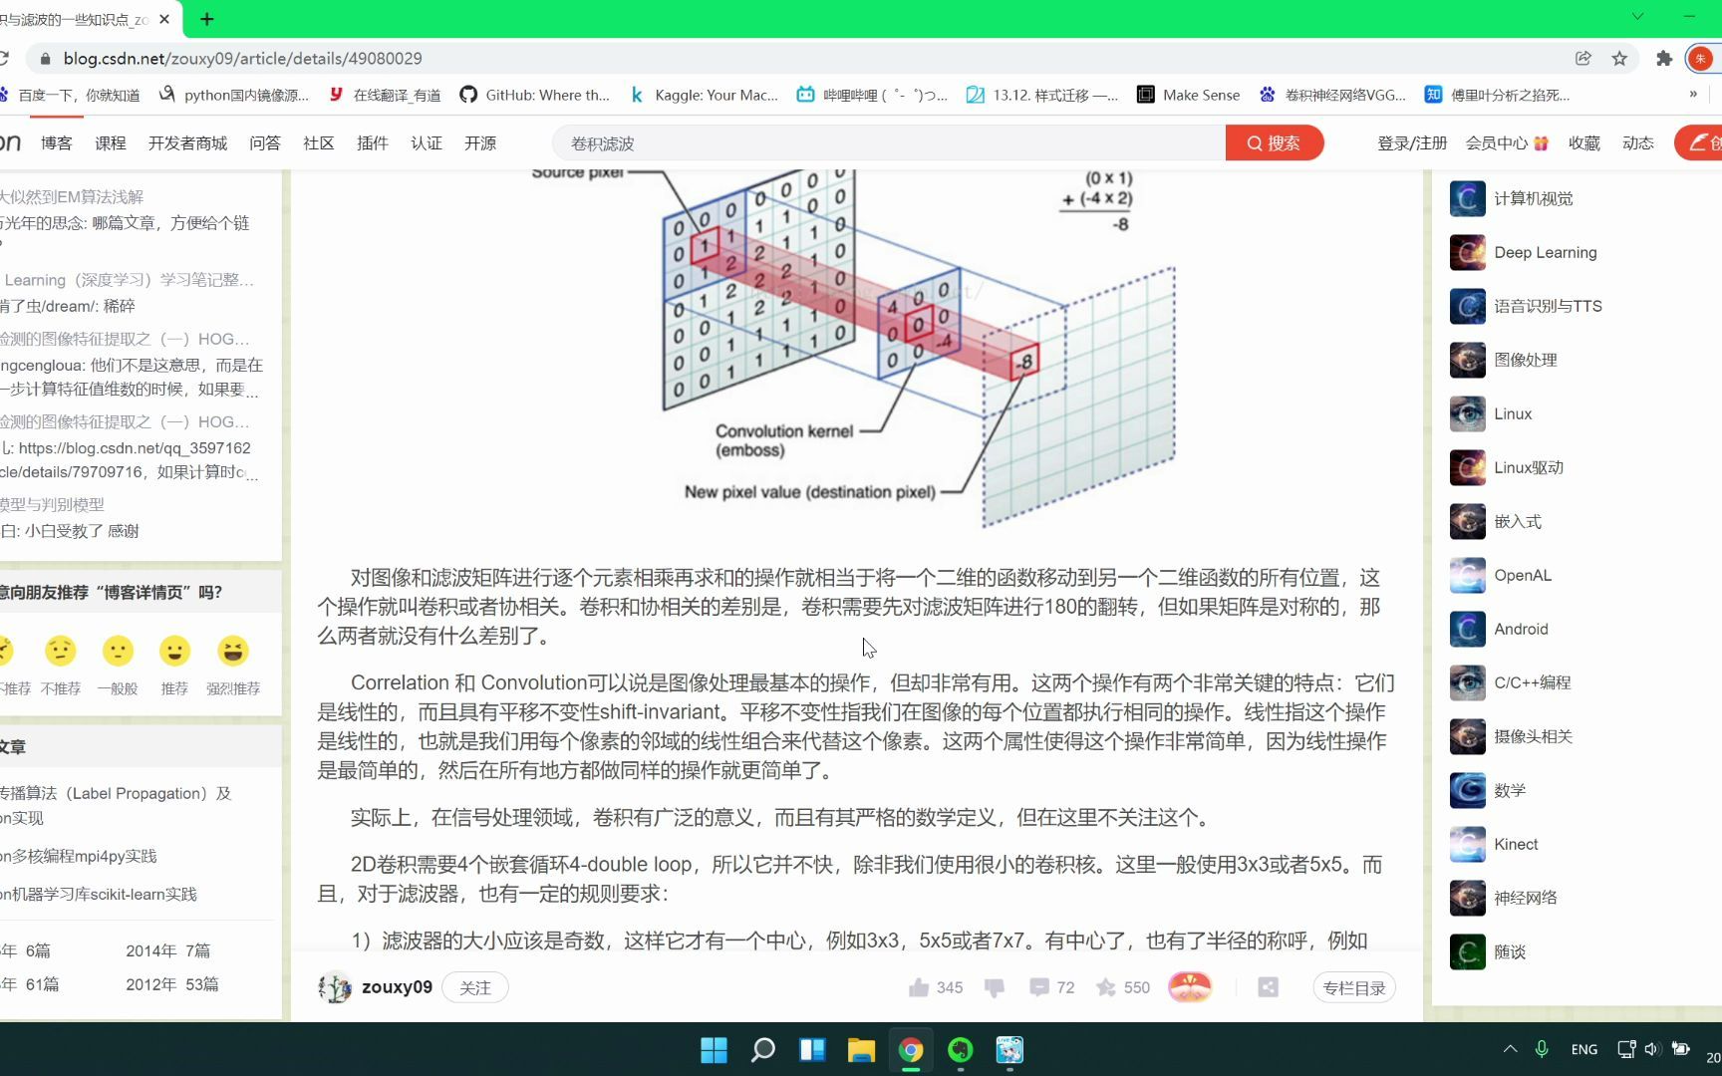
Task: Open the browser extensions puzzle icon
Action: 1663,59
